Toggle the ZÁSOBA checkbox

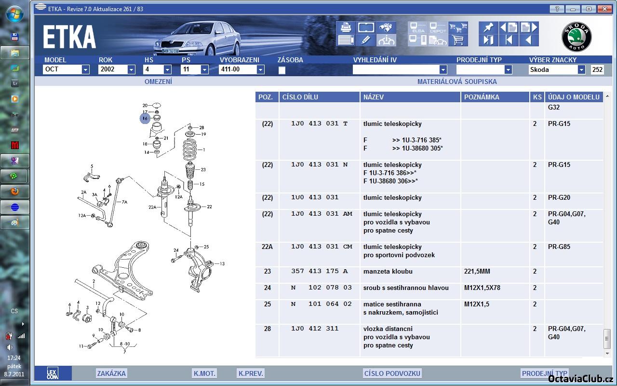click(x=282, y=70)
